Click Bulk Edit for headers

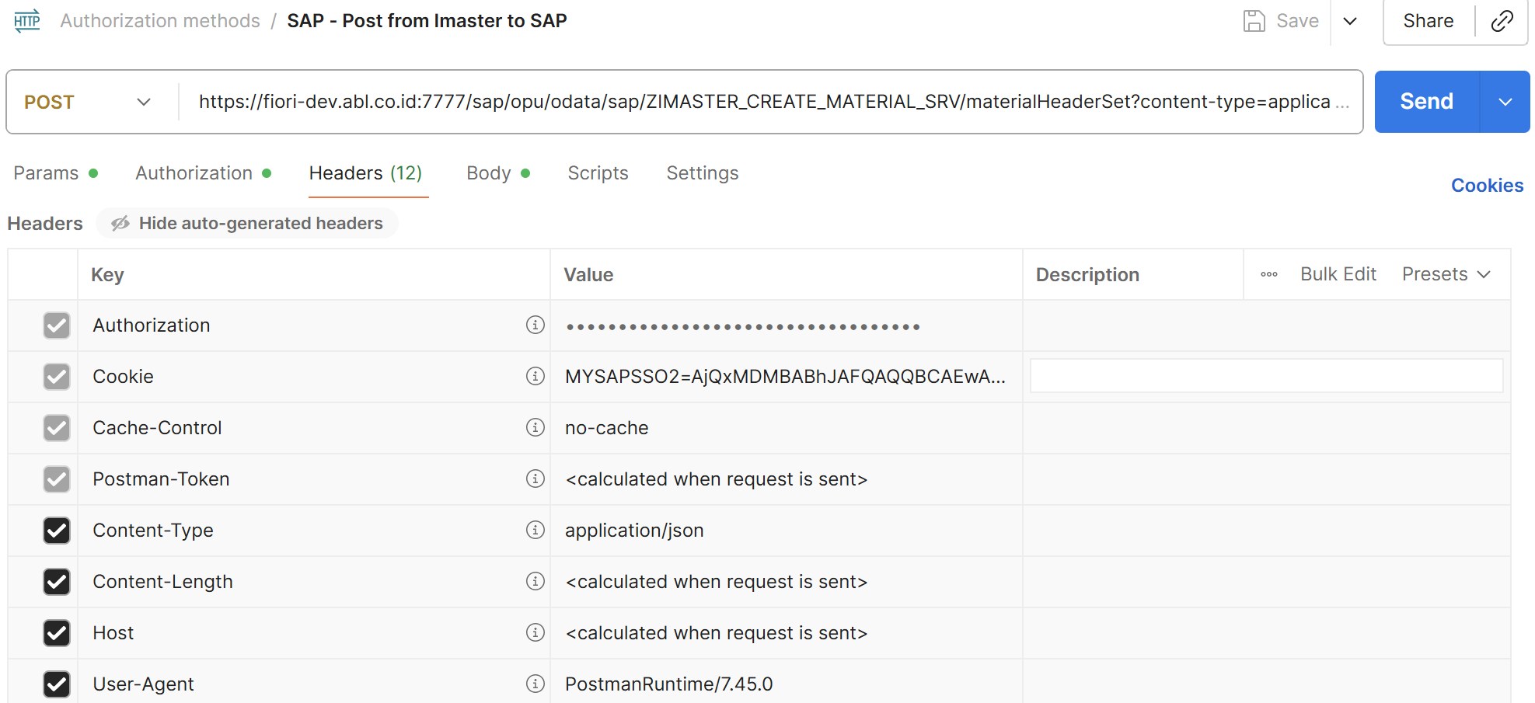pyautogui.click(x=1338, y=274)
